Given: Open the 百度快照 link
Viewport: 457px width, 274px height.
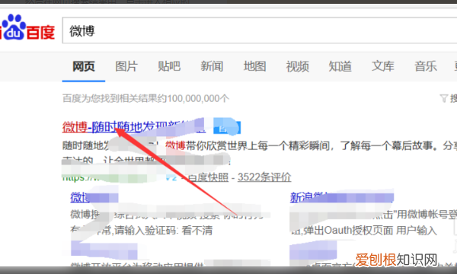Looking at the screenshot, I should 208,177.
